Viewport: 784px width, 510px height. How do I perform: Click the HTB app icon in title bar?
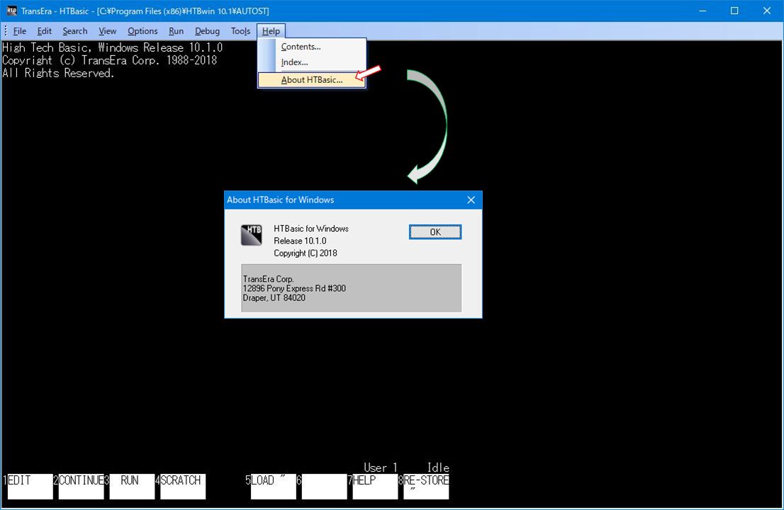pos(11,11)
